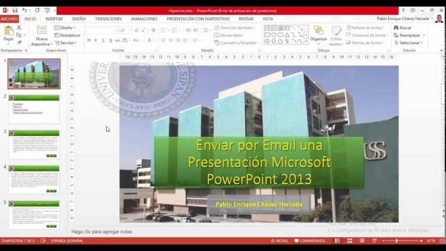The height and width of the screenshot is (251, 446).
Task: Open the Seleccionar dropdown
Action: [408, 42]
